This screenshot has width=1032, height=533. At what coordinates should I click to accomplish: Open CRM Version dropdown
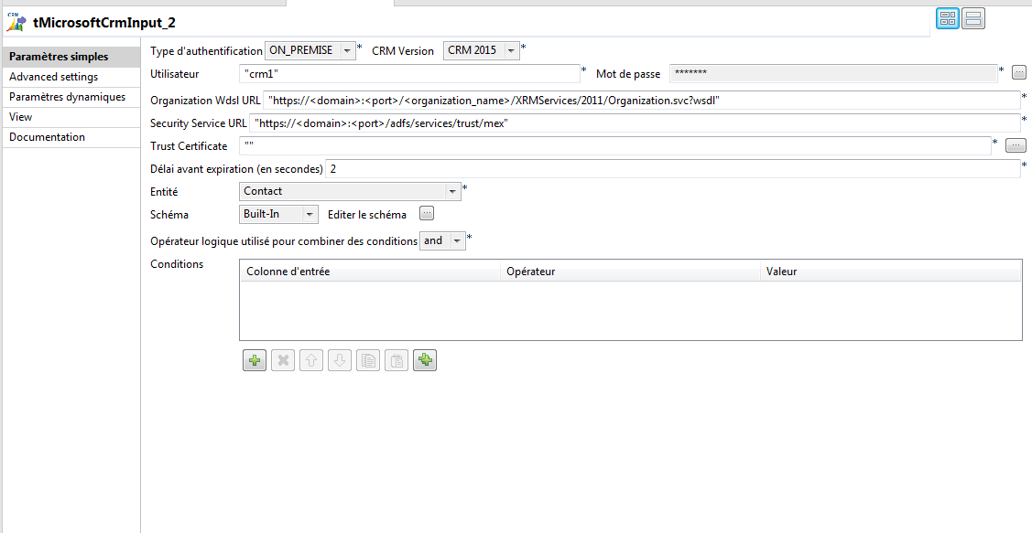[x=481, y=50]
